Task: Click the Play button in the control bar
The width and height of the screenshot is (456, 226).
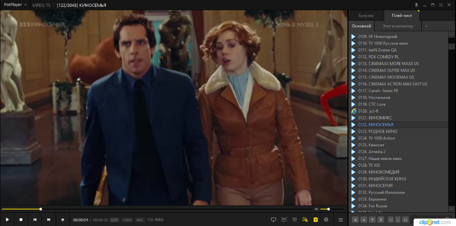Action: (7, 220)
